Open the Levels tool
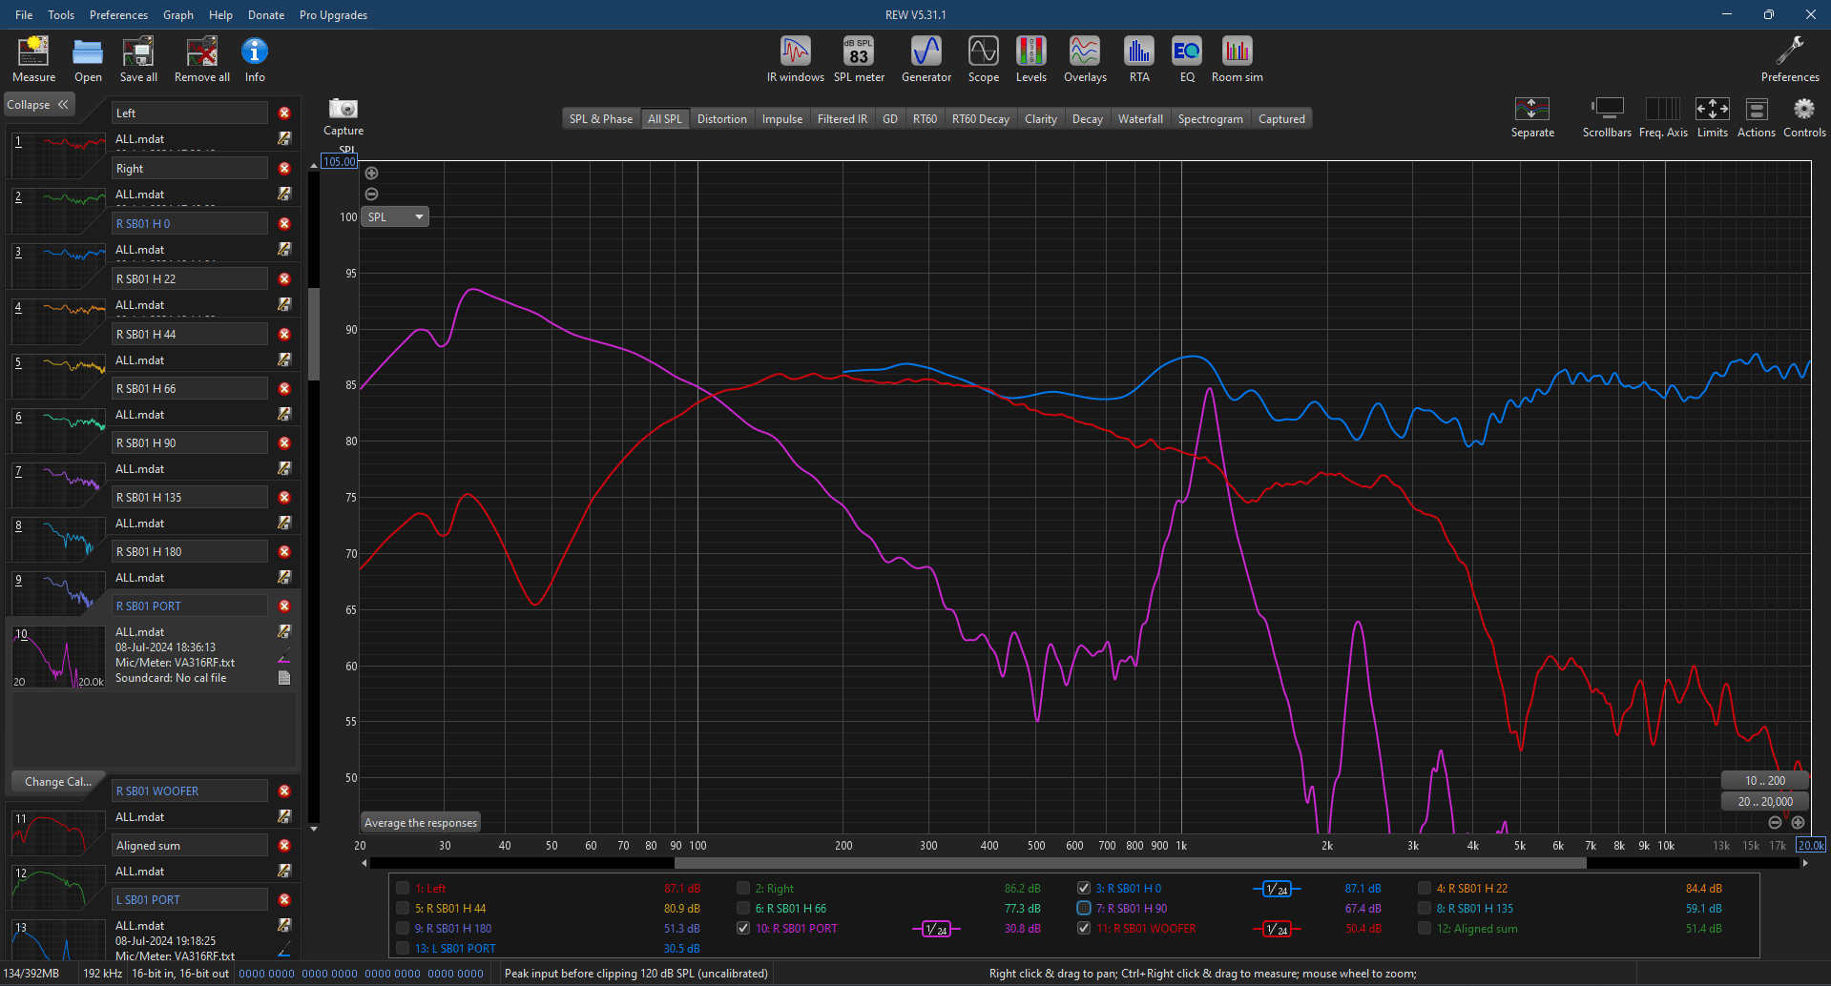 tap(1031, 59)
